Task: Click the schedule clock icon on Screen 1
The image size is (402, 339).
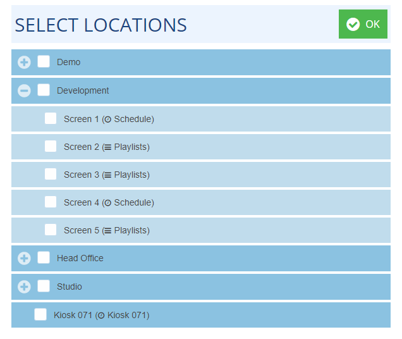Action: point(107,119)
